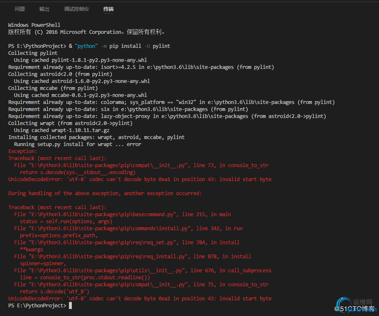Click the "six" requirement already up-to-date line
This screenshot has height=316, width=379.
coord(128,109)
